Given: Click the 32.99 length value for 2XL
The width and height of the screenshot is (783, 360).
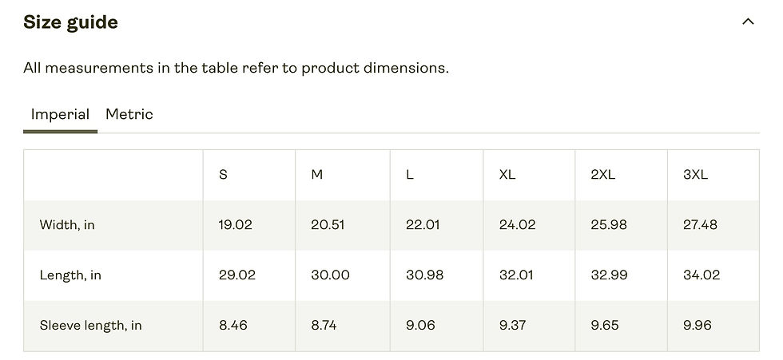Looking at the screenshot, I should 609,275.
